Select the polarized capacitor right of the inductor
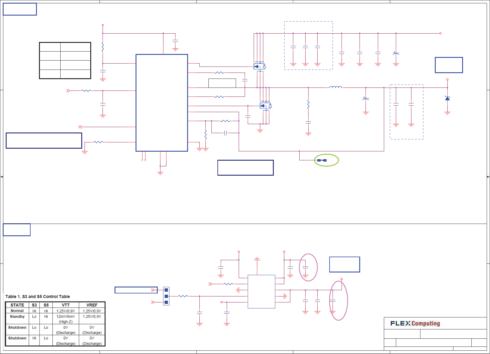The image size is (490, 354). coord(366,99)
